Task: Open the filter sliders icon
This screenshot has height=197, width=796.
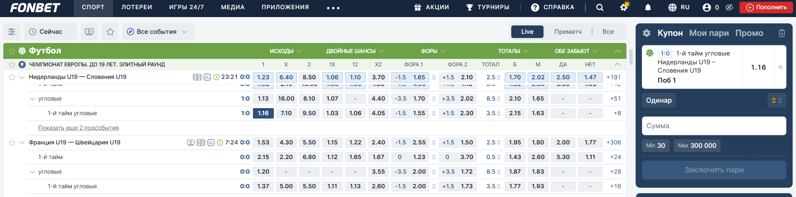Action: [12, 32]
